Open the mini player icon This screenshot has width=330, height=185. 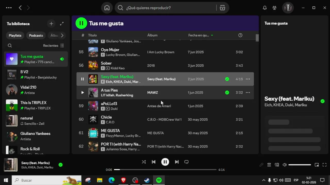(317, 165)
